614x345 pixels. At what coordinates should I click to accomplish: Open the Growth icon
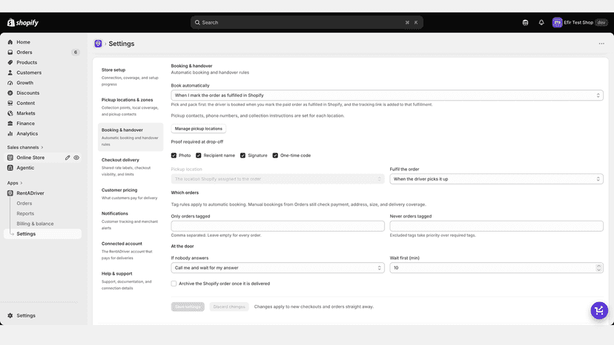(10, 82)
